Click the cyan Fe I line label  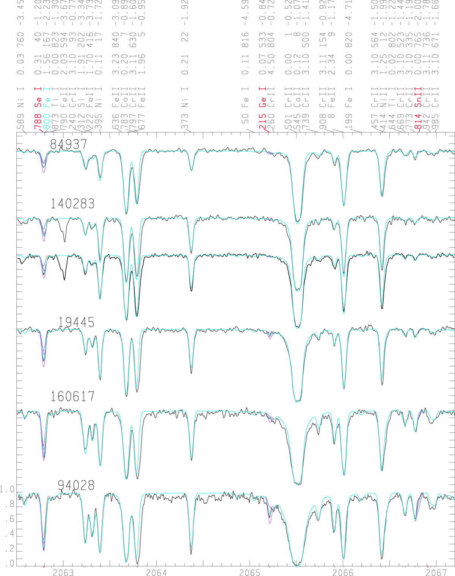coord(47,96)
